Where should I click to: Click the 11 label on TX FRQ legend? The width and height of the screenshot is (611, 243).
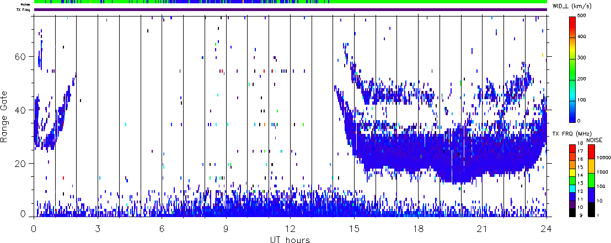click(x=580, y=199)
